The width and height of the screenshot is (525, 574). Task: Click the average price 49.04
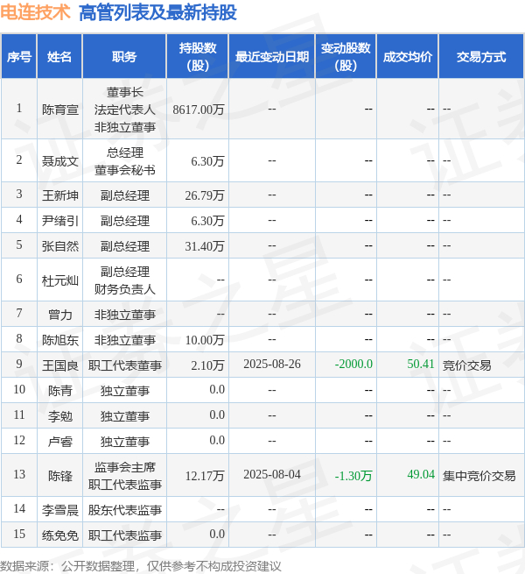[421, 474]
